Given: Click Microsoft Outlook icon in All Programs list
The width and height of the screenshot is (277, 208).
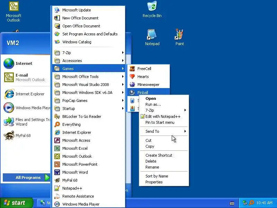Looking at the screenshot, I should pyautogui.click(x=57, y=156).
